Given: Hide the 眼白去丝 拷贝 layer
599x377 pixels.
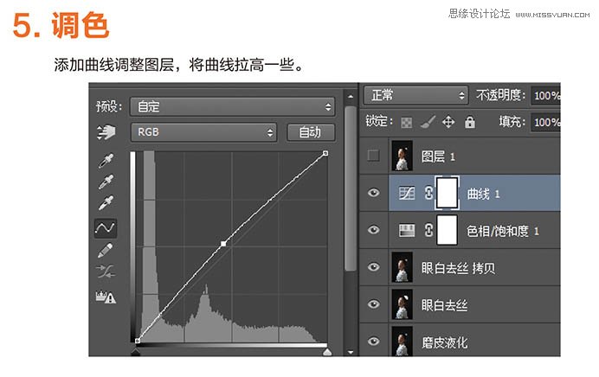Looking at the screenshot, I should (x=373, y=266).
